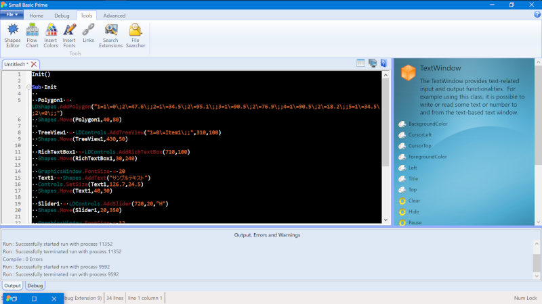This screenshot has width=542, height=304.
Task: Open Insert Colors palette tool
Action: (x=51, y=36)
